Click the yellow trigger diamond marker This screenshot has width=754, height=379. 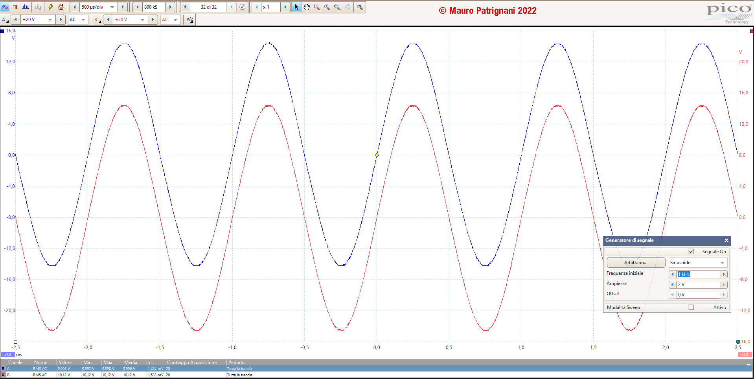[x=377, y=155]
